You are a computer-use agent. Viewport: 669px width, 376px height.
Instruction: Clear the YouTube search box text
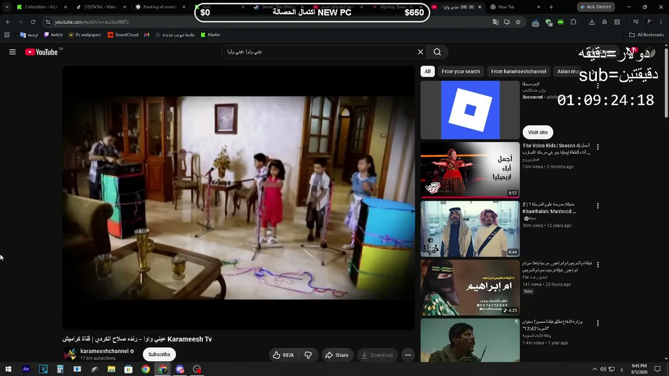pyautogui.click(x=420, y=52)
